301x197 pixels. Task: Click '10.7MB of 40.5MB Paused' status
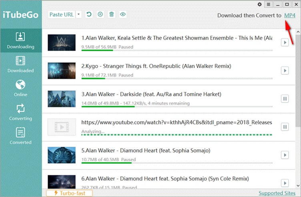tap(108, 159)
